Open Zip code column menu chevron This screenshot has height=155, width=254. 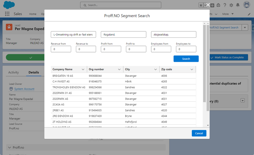pyautogui.click(x=192, y=69)
